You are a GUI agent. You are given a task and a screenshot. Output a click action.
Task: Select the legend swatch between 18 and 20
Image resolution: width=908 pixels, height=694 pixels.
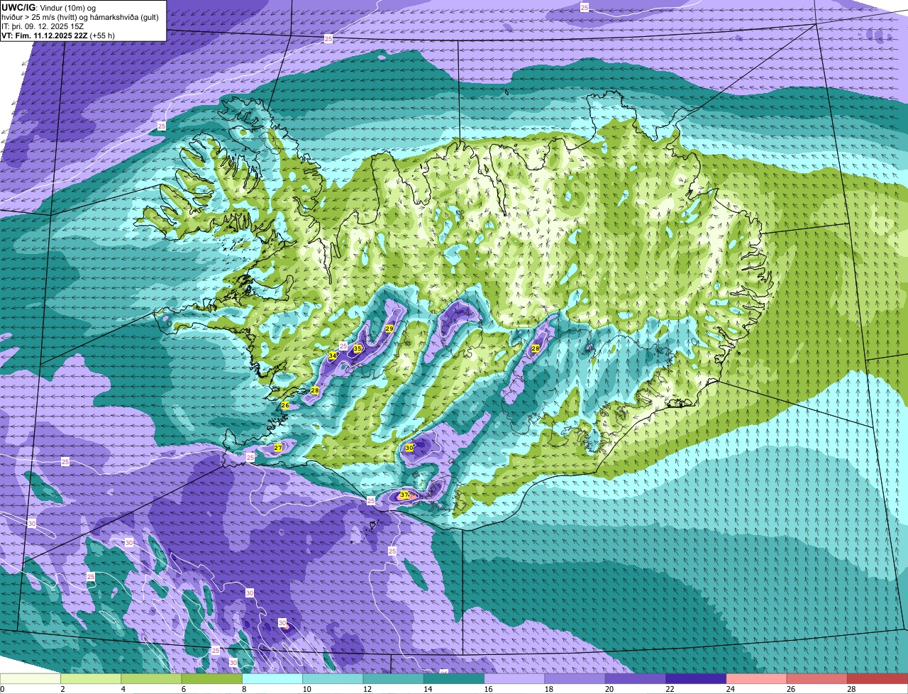575,679
